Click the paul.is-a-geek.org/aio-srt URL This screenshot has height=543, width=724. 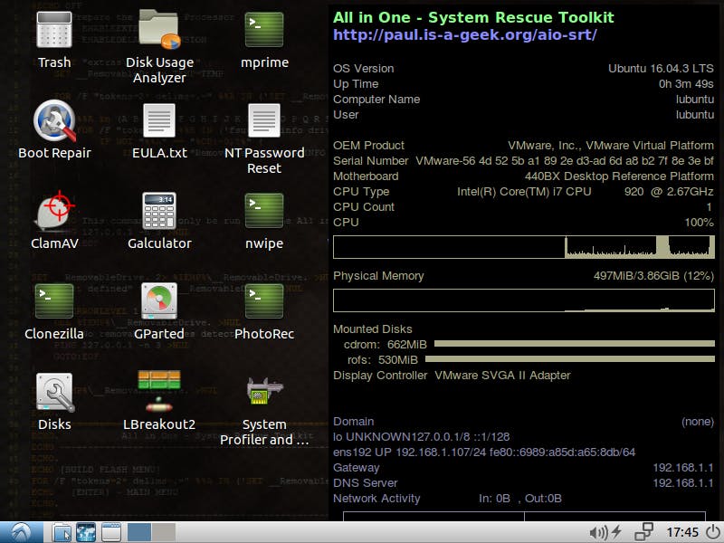[464, 35]
